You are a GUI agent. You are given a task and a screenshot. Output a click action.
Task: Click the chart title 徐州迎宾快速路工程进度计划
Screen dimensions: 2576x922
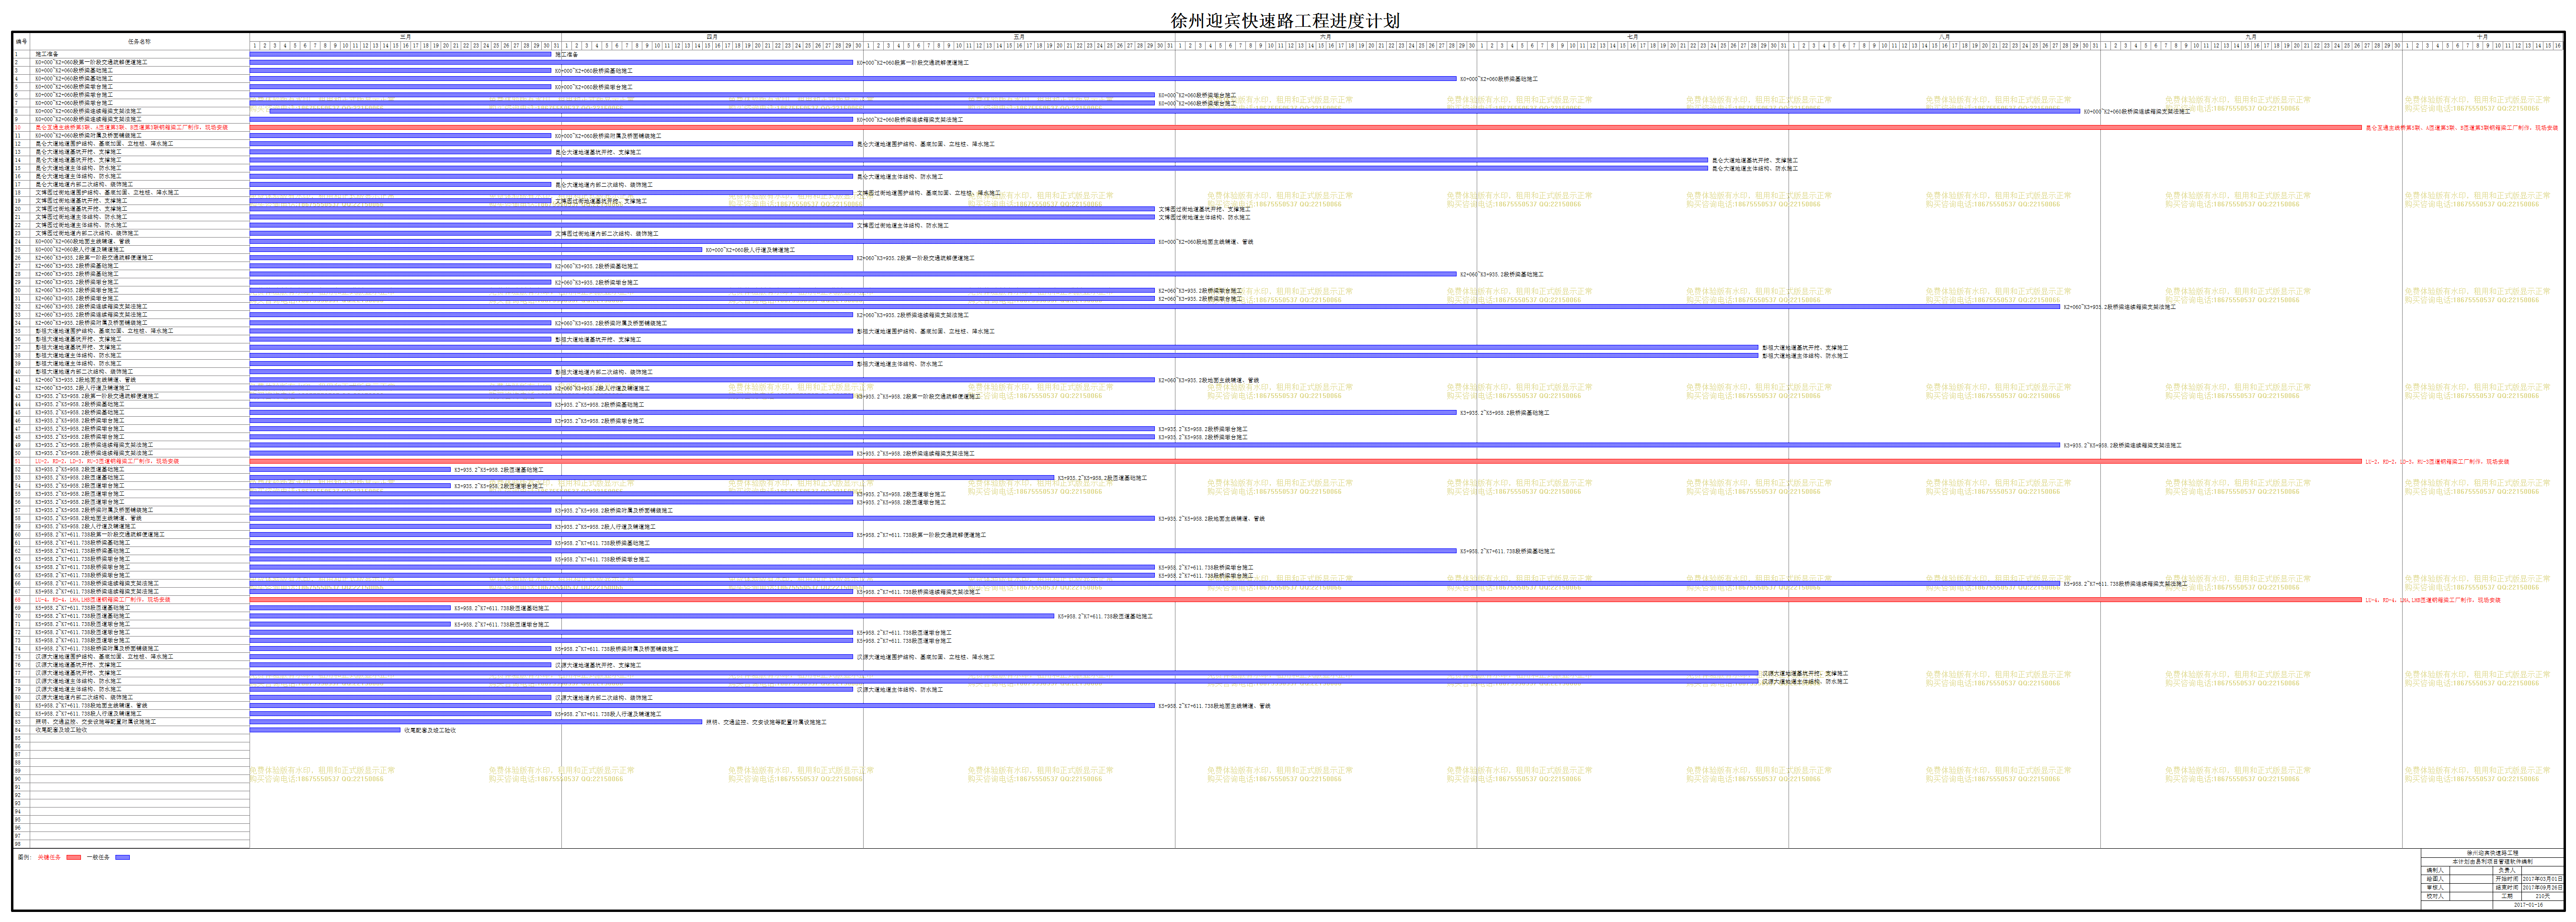click(x=1285, y=20)
